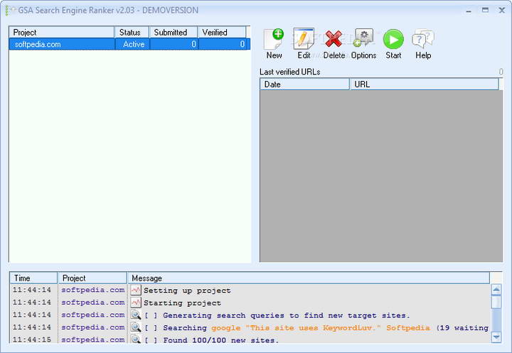Minimize the GSA Search Engine Ranker window

(469, 11)
